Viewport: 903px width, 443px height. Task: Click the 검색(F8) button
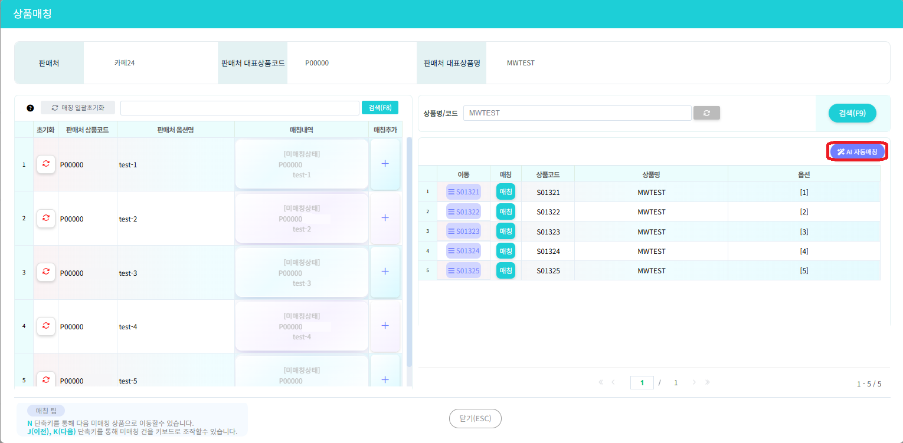[x=380, y=108]
